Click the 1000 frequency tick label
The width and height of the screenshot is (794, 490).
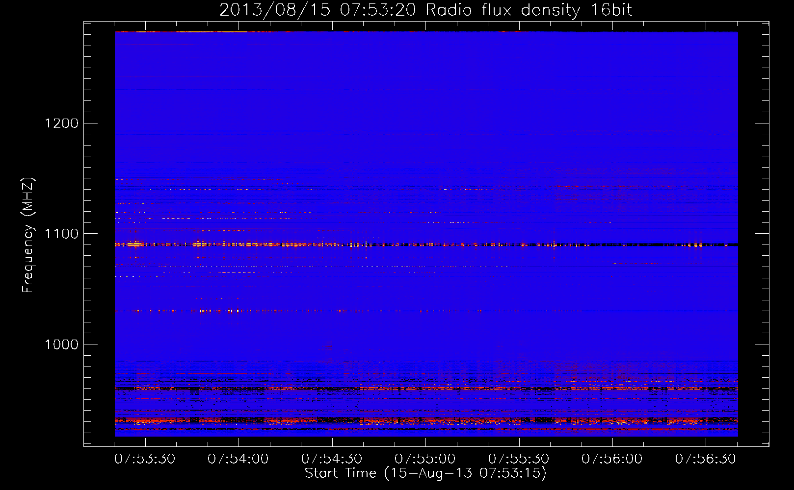pos(62,344)
